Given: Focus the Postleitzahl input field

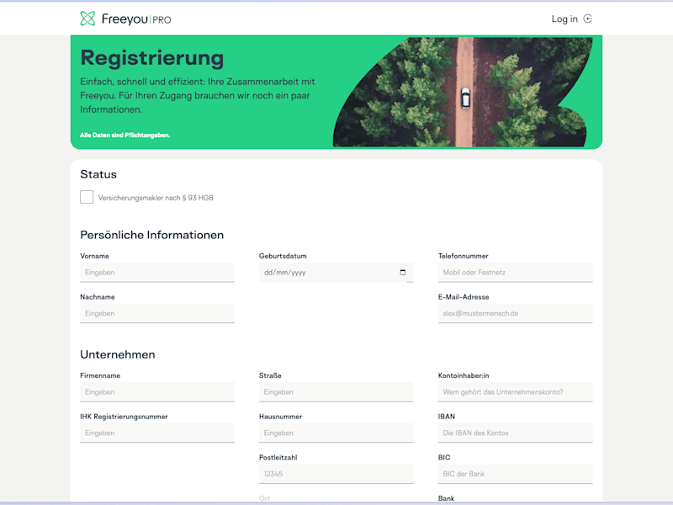Looking at the screenshot, I should [336, 474].
